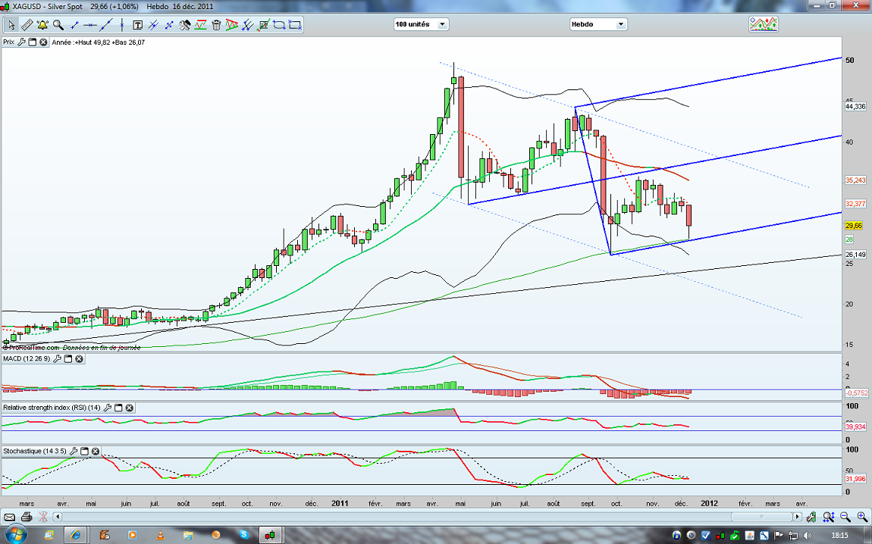Click the zoom-fit magnifier with arrows
Viewport: 872px width, 544px height.
(829, 517)
